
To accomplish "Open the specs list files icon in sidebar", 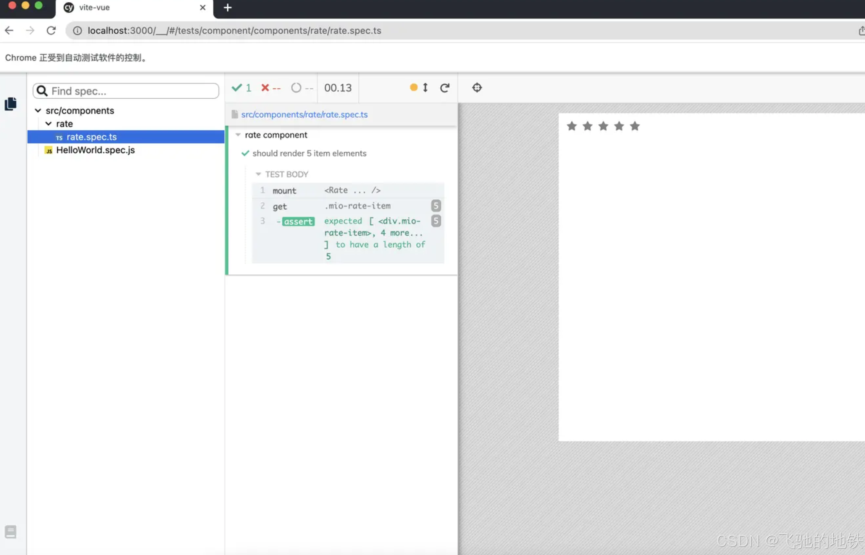I will tap(11, 104).
